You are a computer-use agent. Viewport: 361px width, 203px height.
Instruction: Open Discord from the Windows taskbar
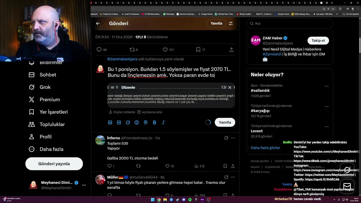184,200
